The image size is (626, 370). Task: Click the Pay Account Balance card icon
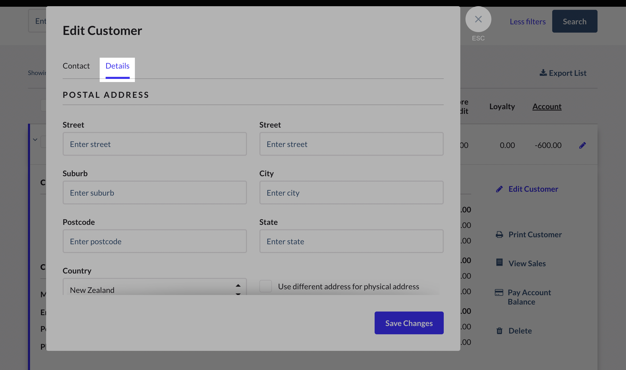[499, 293]
